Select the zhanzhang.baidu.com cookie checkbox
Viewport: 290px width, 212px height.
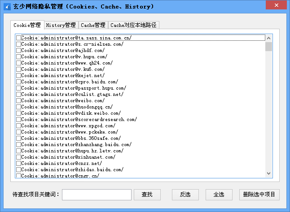(x=18, y=145)
